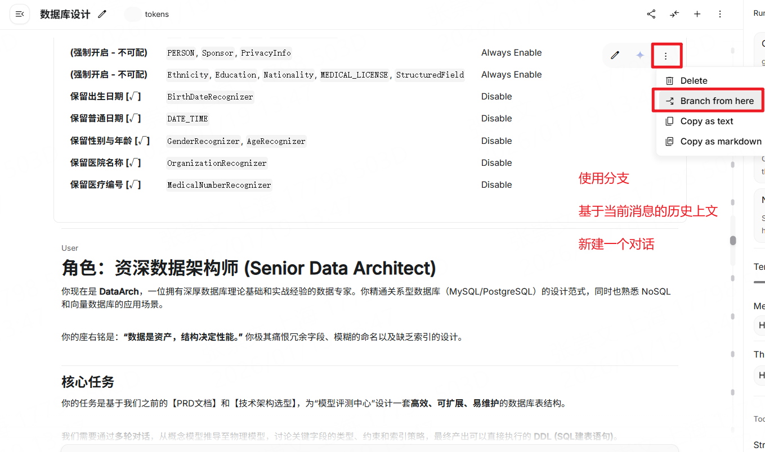
Task: Click the 保留出生日期 row label
Action: pyautogui.click(x=105, y=97)
